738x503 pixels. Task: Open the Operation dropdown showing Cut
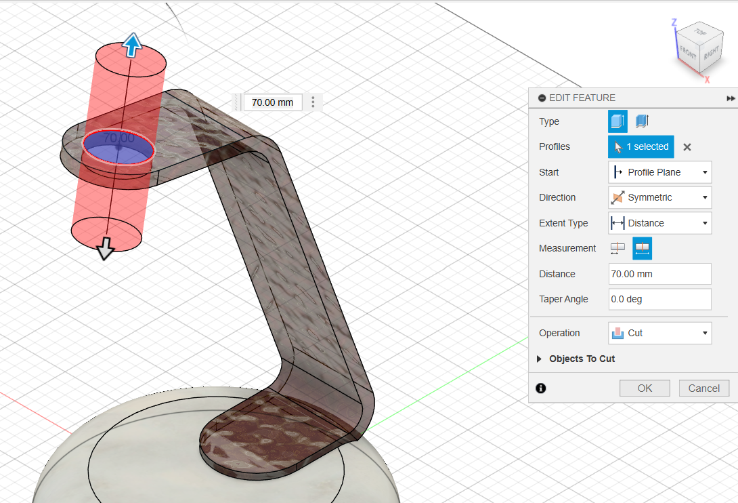[x=660, y=334]
